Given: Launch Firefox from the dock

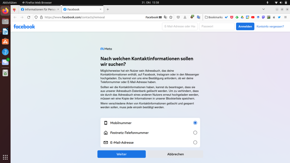Looking at the screenshot, I should [5, 11].
